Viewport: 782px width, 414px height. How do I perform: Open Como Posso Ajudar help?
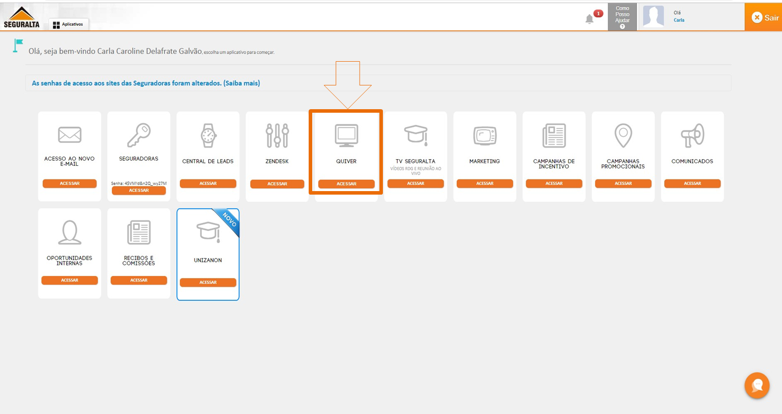click(x=622, y=17)
